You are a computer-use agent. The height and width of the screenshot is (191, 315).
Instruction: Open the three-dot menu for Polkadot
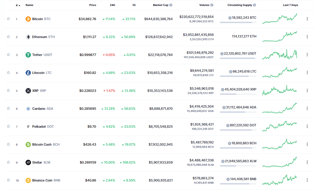[307, 126]
